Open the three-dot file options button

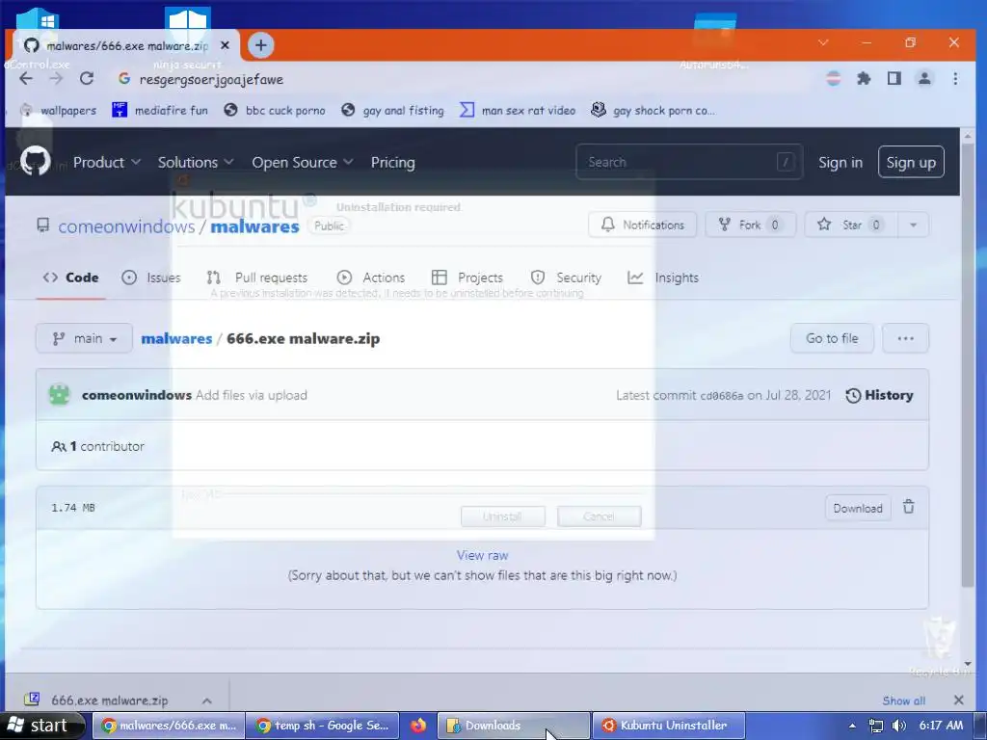(905, 338)
